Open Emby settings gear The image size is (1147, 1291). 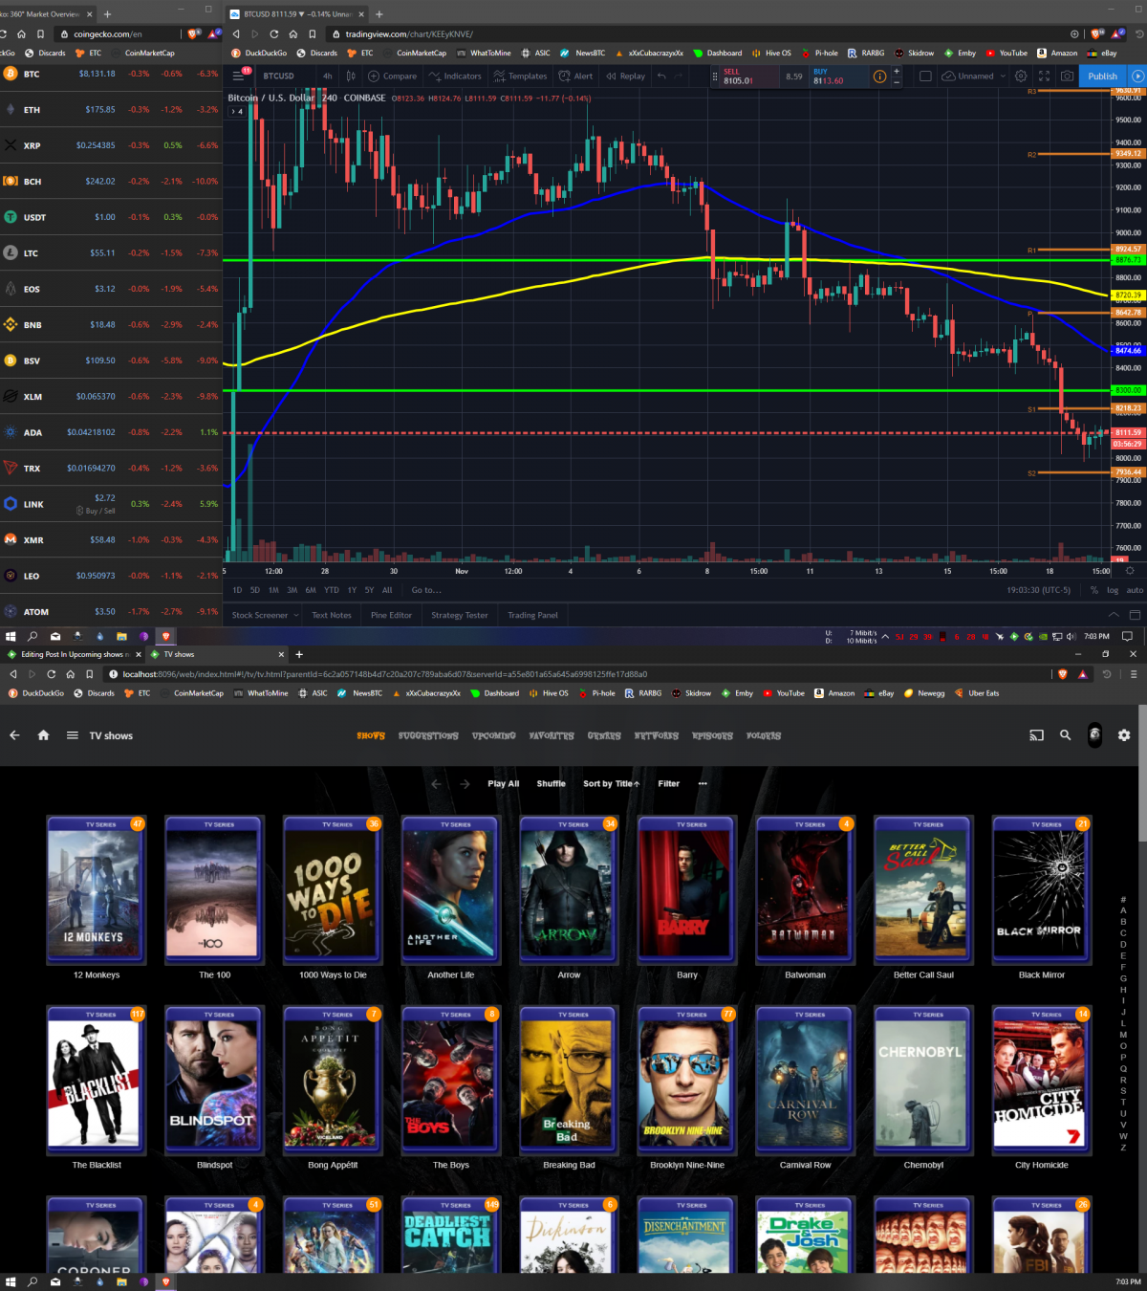(1124, 735)
